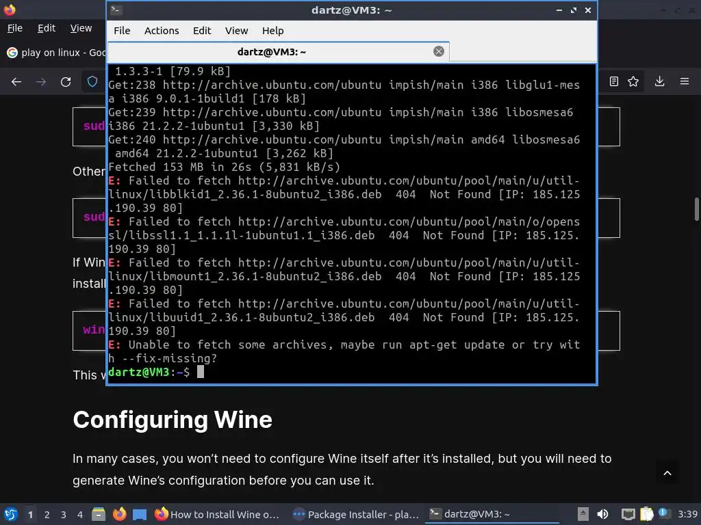Open the volume control tray icon
The width and height of the screenshot is (701, 525).
tap(602, 514)
